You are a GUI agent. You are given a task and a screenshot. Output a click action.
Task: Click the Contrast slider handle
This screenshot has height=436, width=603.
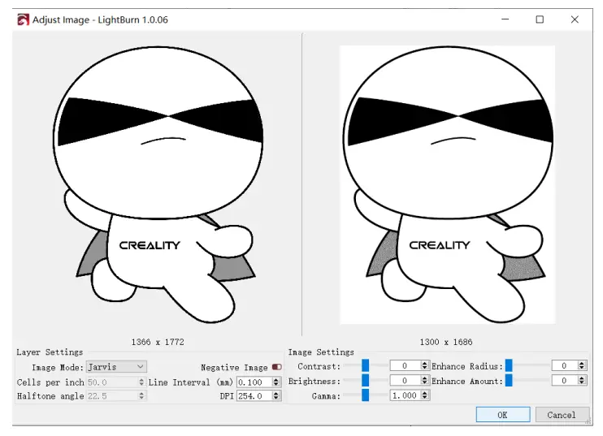pos(366,366)
